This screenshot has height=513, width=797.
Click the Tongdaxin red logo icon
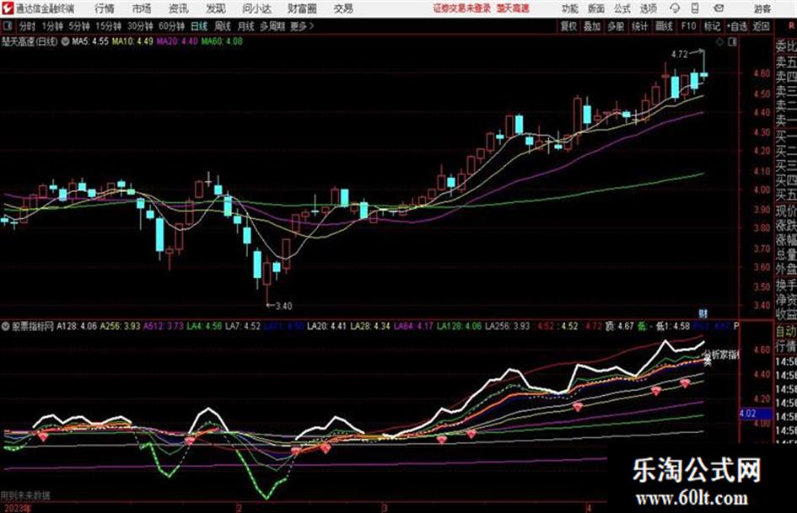(8, 8)
